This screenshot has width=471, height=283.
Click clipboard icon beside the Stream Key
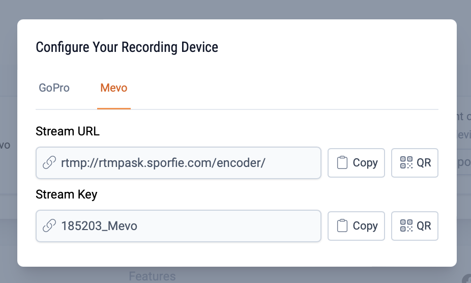[x=343, y=225]
